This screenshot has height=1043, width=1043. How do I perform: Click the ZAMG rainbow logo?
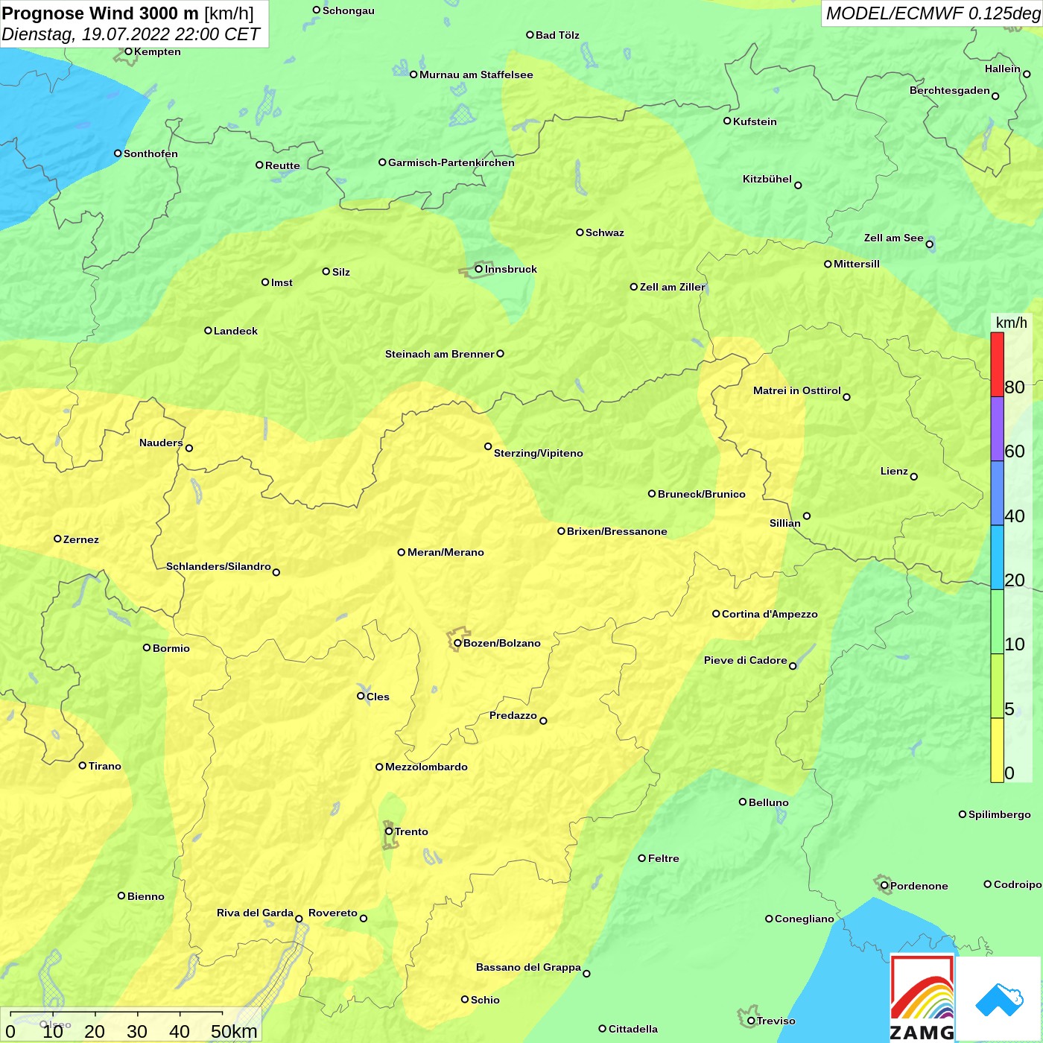(x=922, y=998)
